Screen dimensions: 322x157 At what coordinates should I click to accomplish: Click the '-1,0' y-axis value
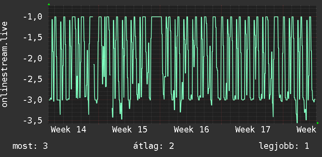click(33, 17)
